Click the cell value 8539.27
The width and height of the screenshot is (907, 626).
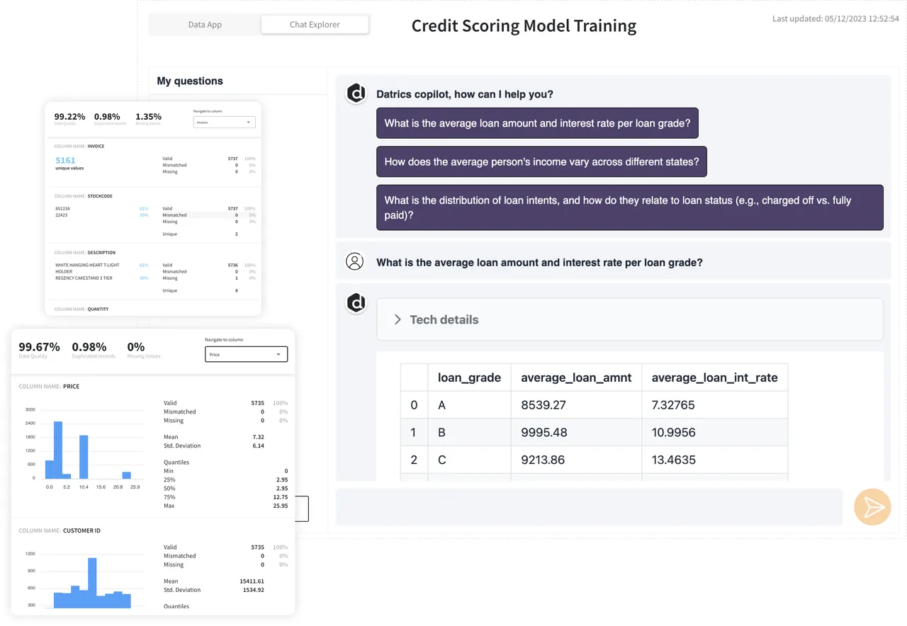pyautogui.click(x=543, y=405)
